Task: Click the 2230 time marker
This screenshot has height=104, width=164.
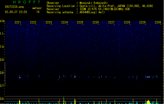Action: tap(158, 22)
